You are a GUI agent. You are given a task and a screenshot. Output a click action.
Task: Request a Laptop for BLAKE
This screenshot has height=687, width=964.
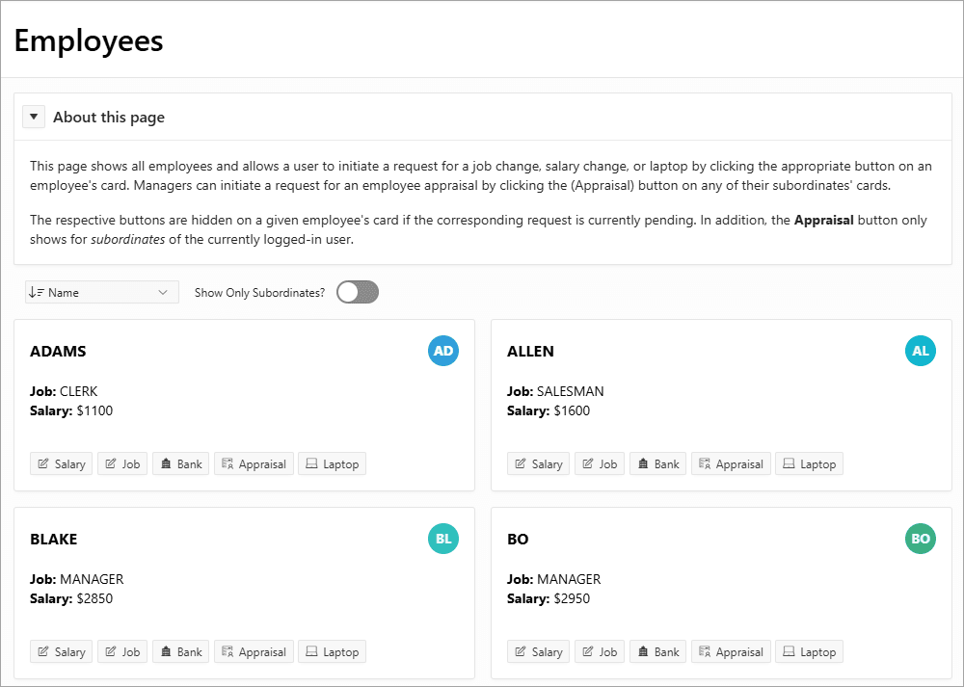pos(332,652)
